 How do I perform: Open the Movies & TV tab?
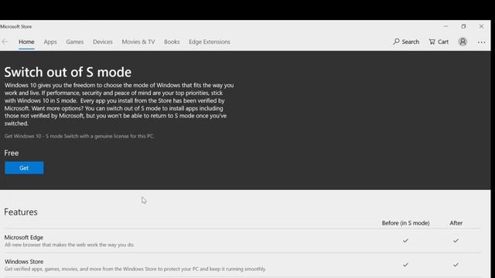tap(138, 42)
